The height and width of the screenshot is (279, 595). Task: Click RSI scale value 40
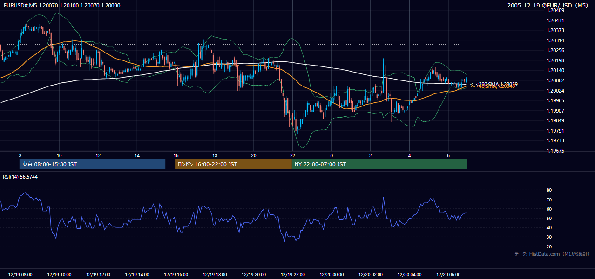pos(549,227)
